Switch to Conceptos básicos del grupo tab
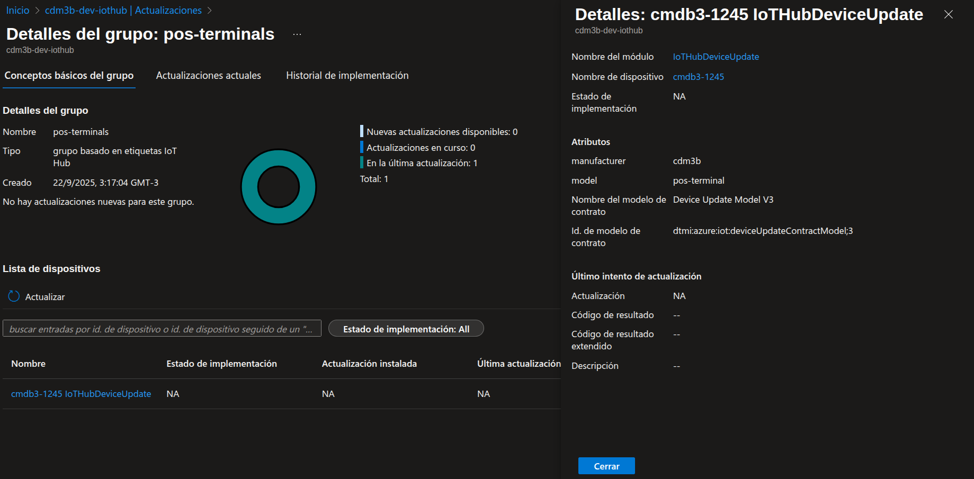974x479 pixels. click(69, 76)
